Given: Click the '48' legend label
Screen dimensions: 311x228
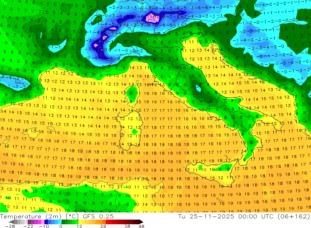Looking at the screenshot, I should pyautogui.click(x=142, y=226).
